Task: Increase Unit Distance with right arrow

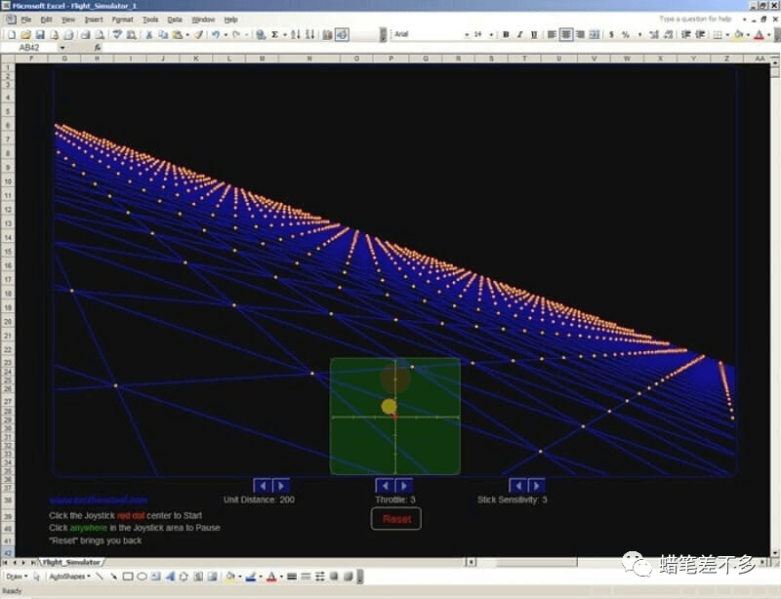Action: pos(281,486)
